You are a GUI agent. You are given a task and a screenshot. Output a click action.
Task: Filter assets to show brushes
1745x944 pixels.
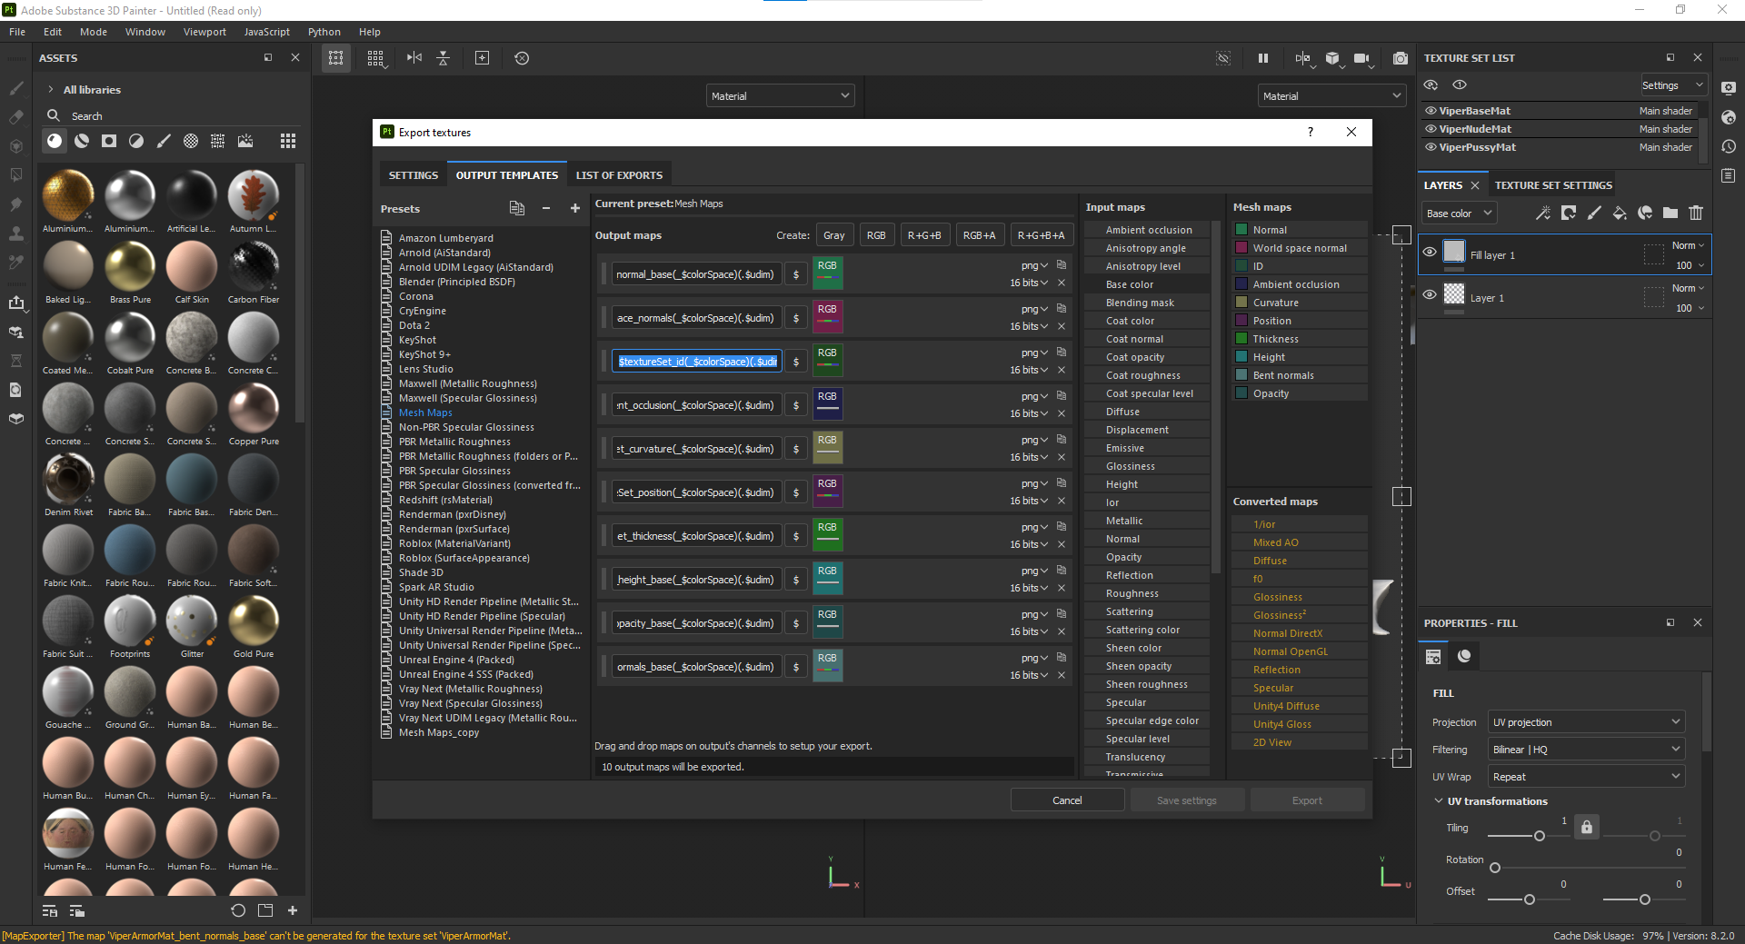pos(165,141)
